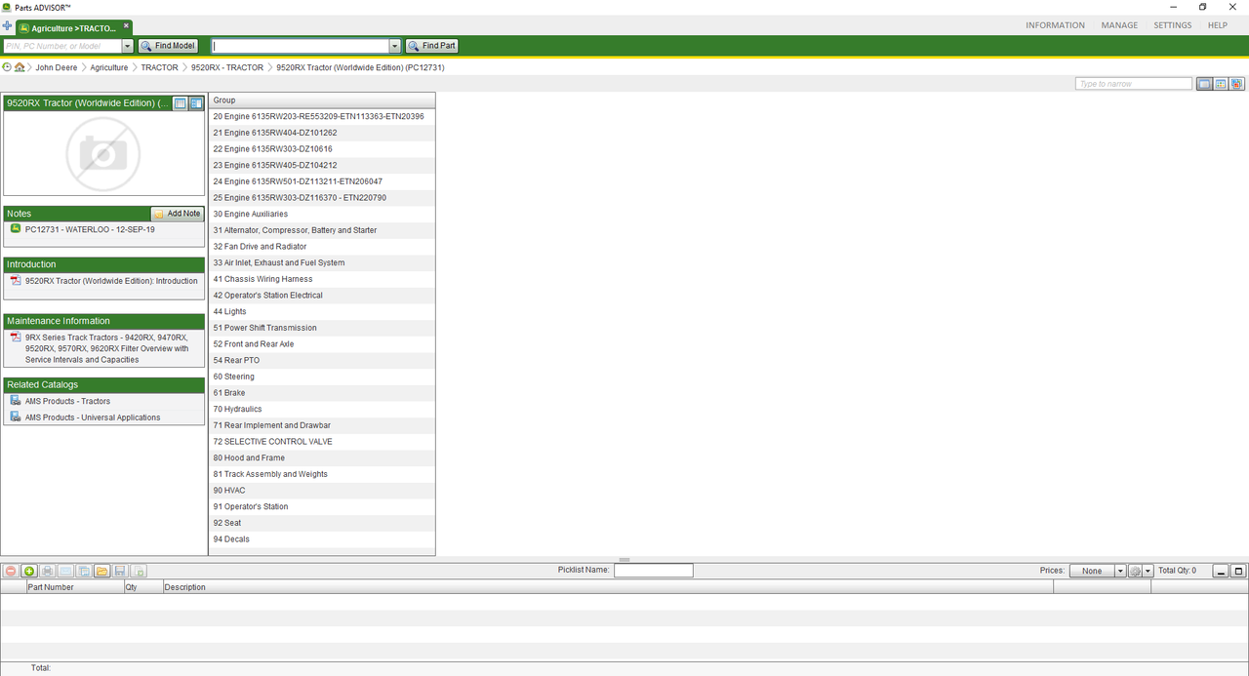Select the grid thumbnail view icon
The image size is (1249, 676).
pyautogui.click(x=1221, y=84)
